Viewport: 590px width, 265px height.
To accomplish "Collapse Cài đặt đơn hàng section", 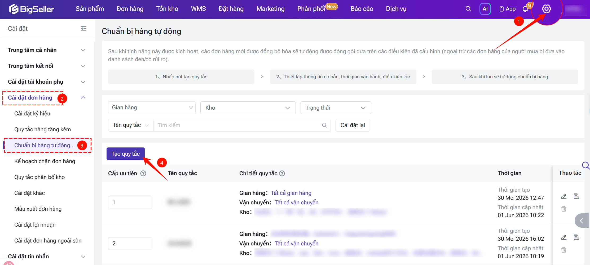I will tap(83, 98).
